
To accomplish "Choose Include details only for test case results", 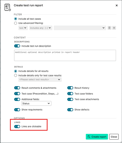I will coord(16,76).
